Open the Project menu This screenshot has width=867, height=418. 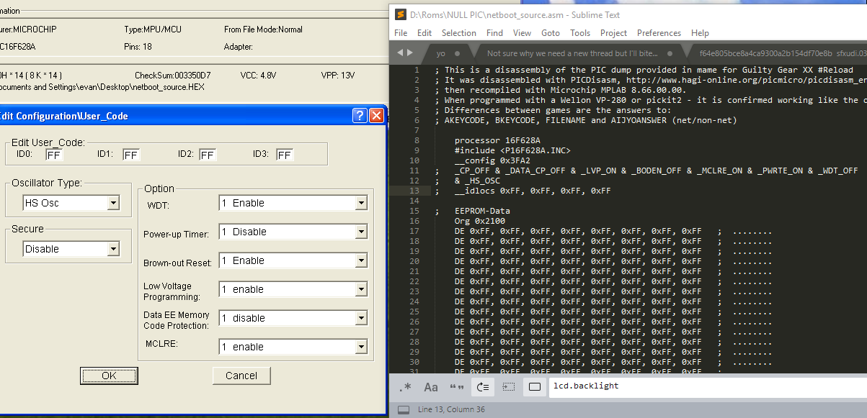click(x=614, y=33)
